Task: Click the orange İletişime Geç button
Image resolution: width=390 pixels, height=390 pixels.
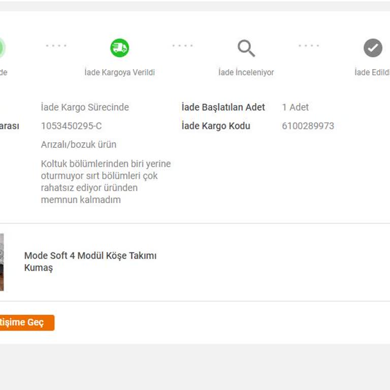Action: click(x=26, y=322)
